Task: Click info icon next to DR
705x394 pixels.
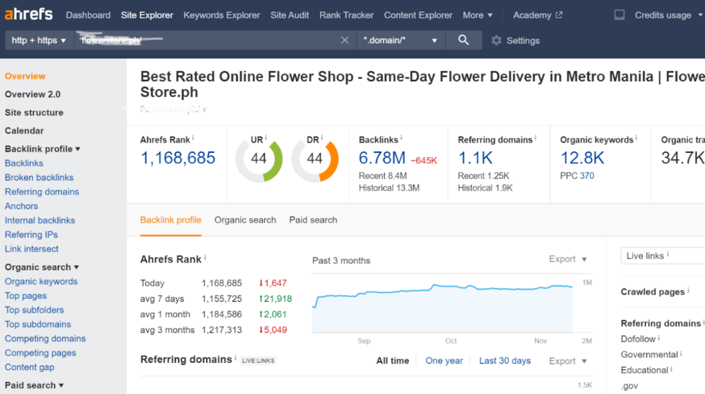Action: tap(322, 138)
